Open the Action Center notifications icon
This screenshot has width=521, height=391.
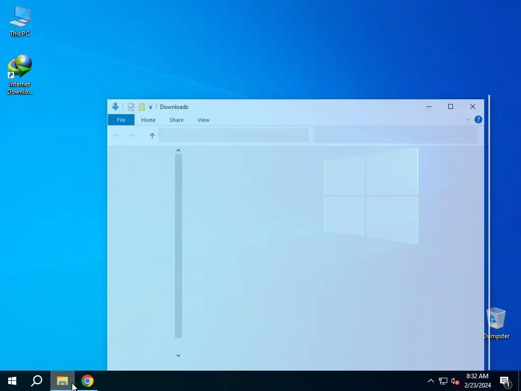[x=505, y=381]
